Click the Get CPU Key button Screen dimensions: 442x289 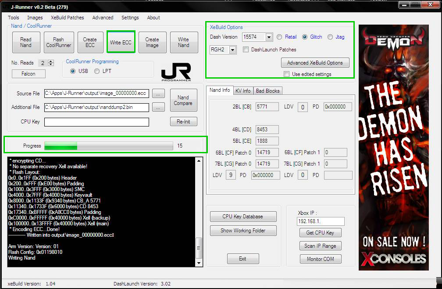[320, 232]
